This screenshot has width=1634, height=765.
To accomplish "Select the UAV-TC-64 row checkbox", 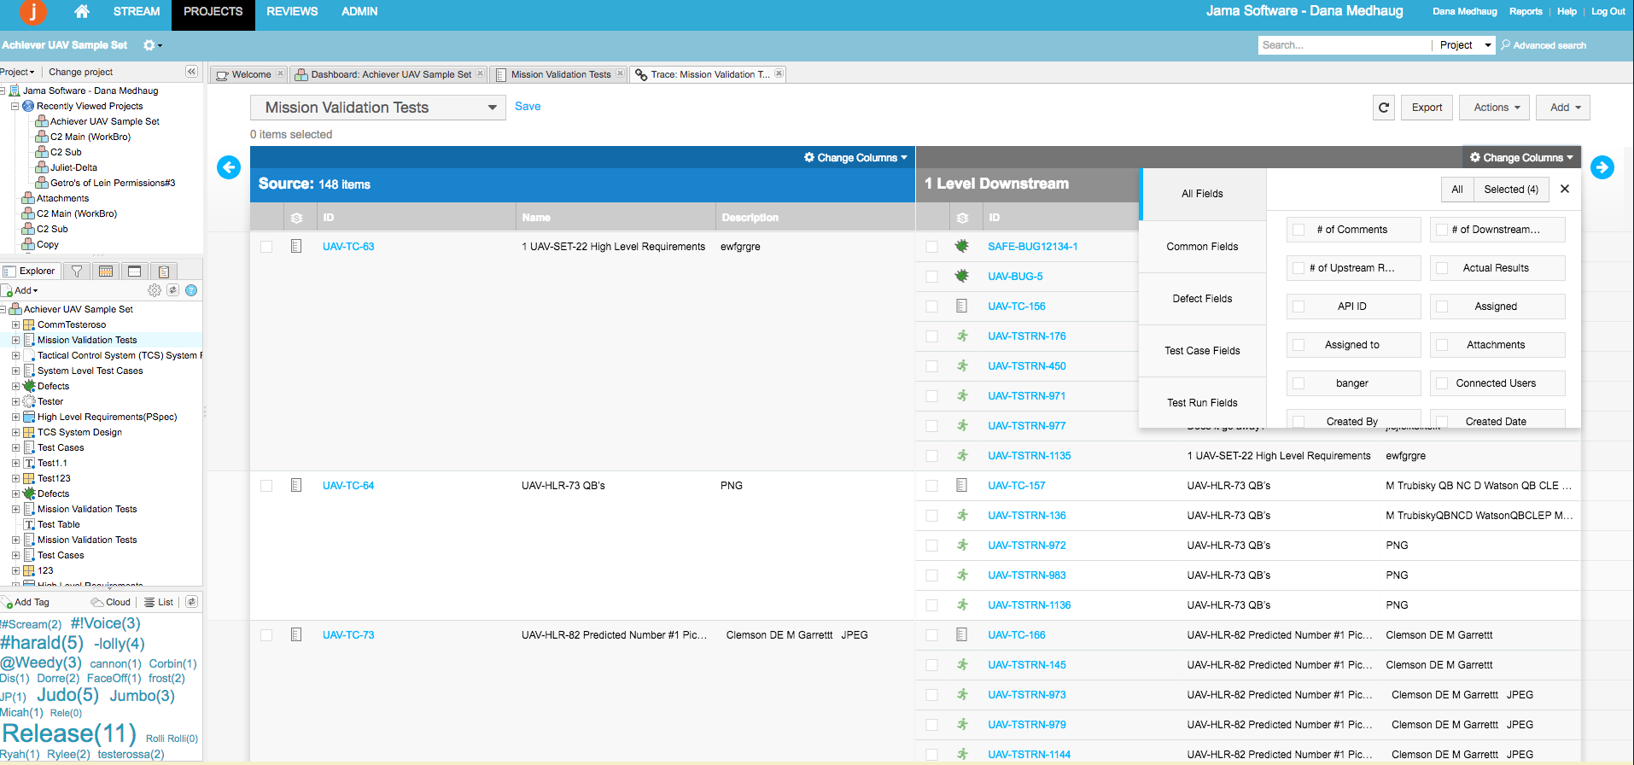I will point(266,486).
